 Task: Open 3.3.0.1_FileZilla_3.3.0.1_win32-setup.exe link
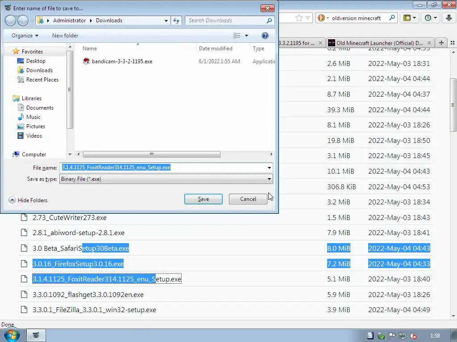[x=94, y=310]
